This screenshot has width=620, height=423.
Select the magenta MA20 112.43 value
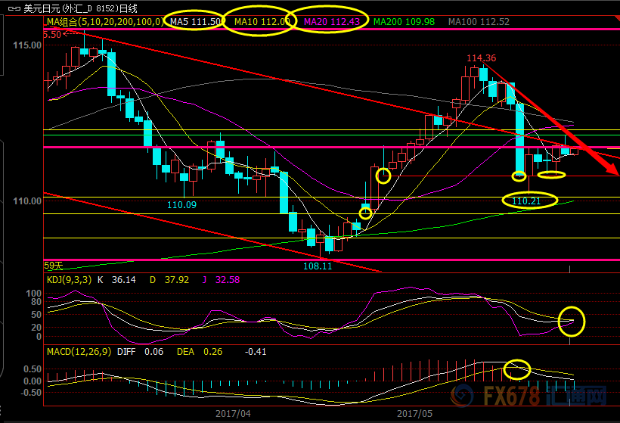(x=332, y=22)
